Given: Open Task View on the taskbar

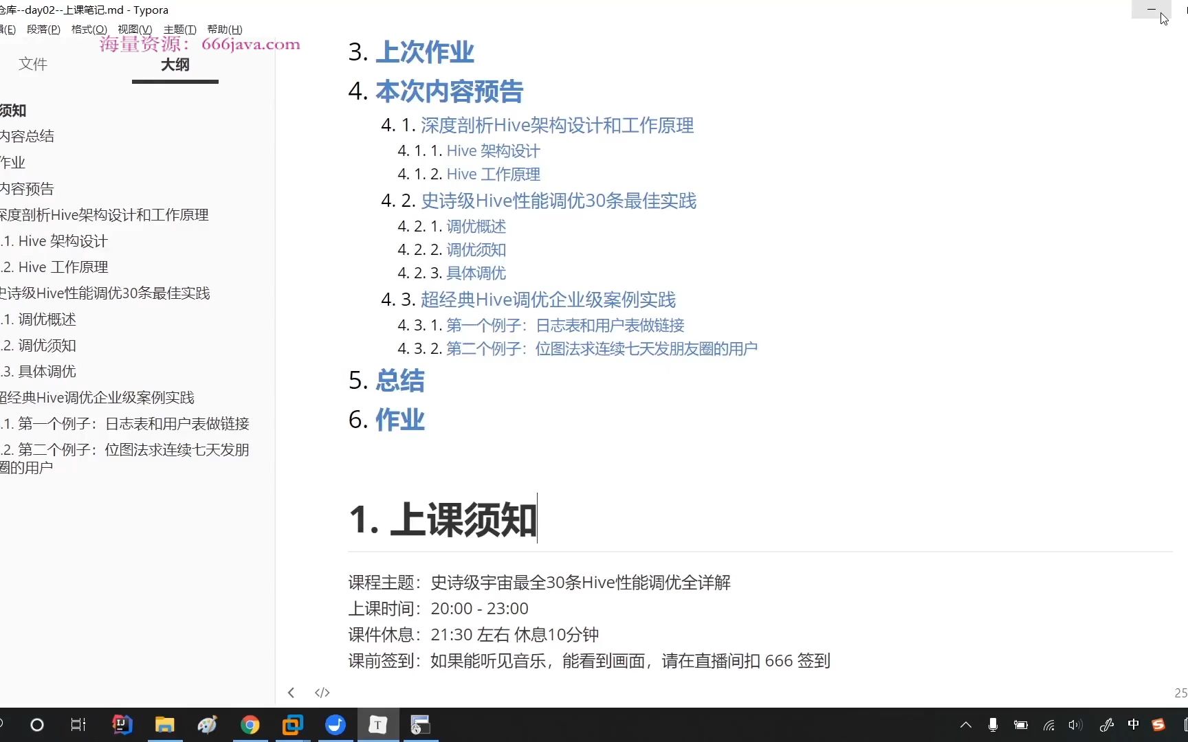Looking at the screenshot, I should coord(78,725).
